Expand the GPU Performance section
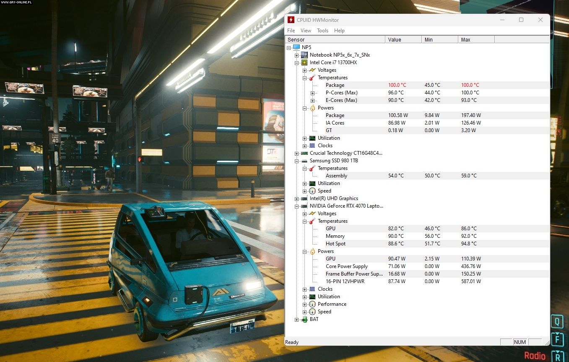The image size is (569, 362). pyautogui.click(x=305, y=304)
